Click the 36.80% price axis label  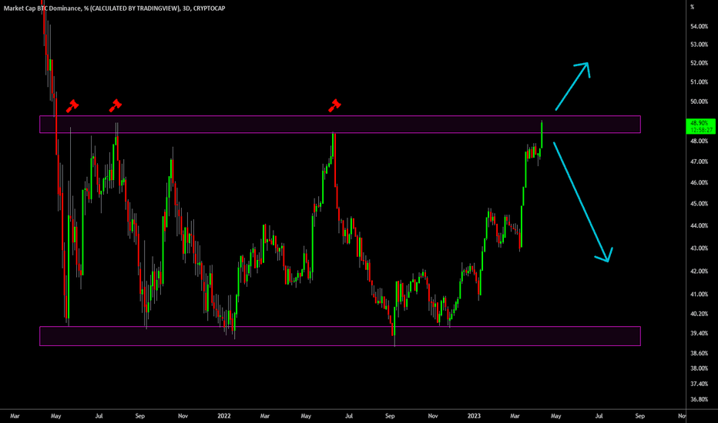[700, 400]
